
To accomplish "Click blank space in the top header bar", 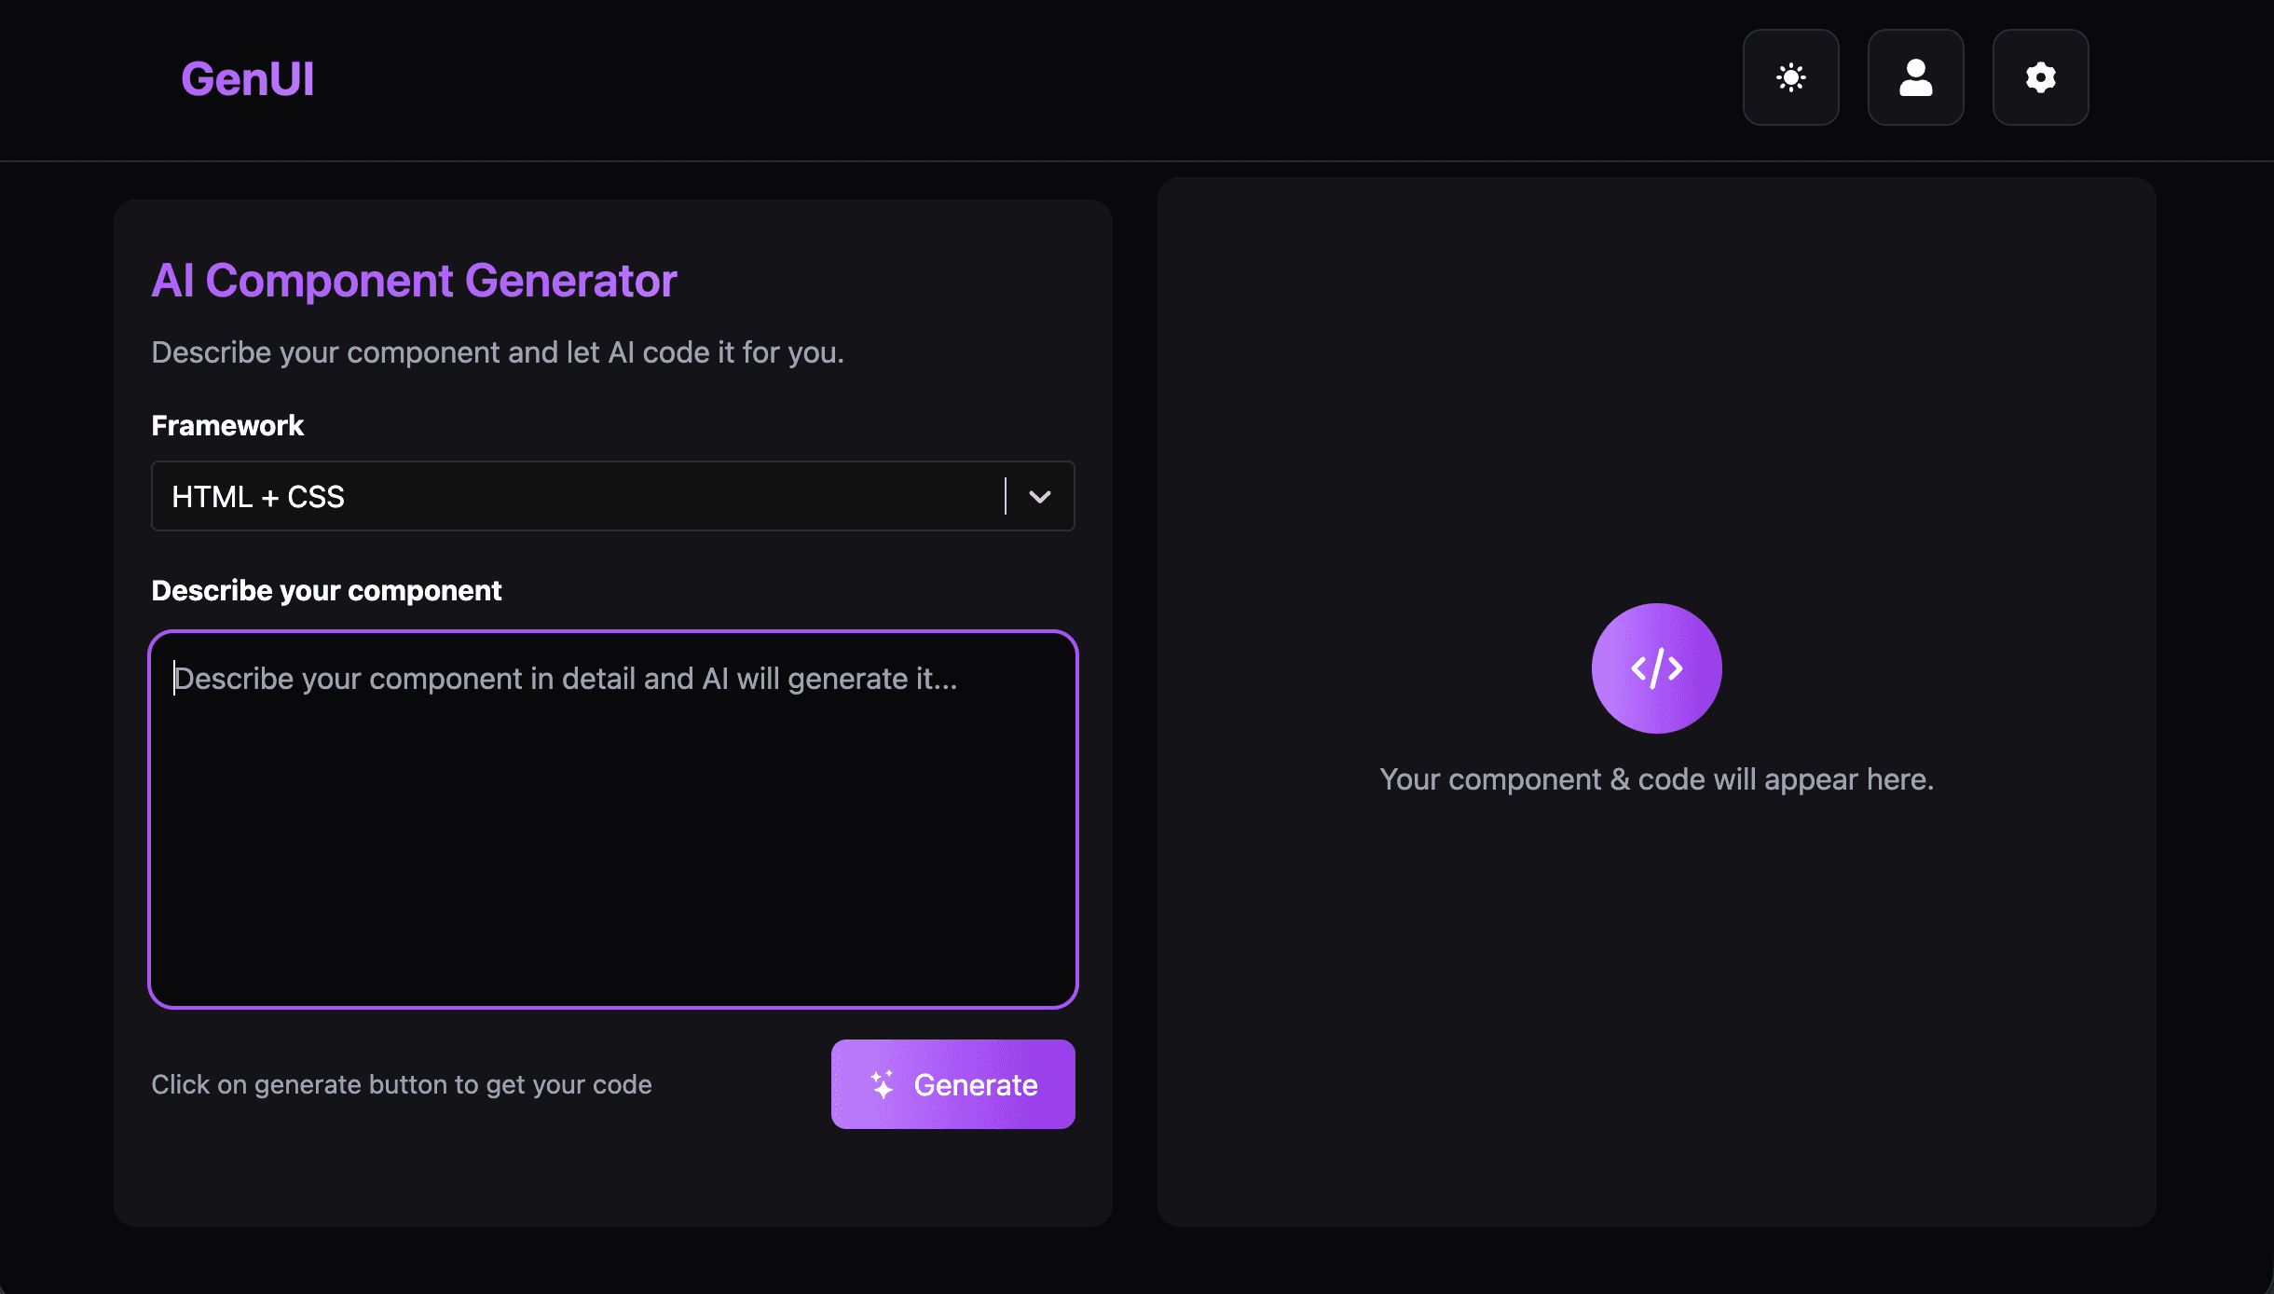I will click(x=1025, y=78).
